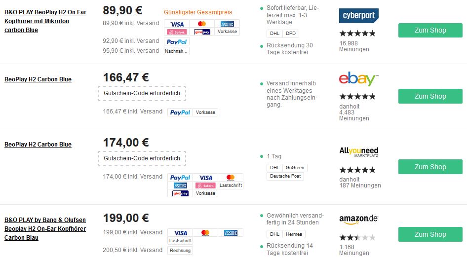The image size is (467, 258).
Task: Click Zum Shop for the cyberport offer
Action: [x=430, y=31]
